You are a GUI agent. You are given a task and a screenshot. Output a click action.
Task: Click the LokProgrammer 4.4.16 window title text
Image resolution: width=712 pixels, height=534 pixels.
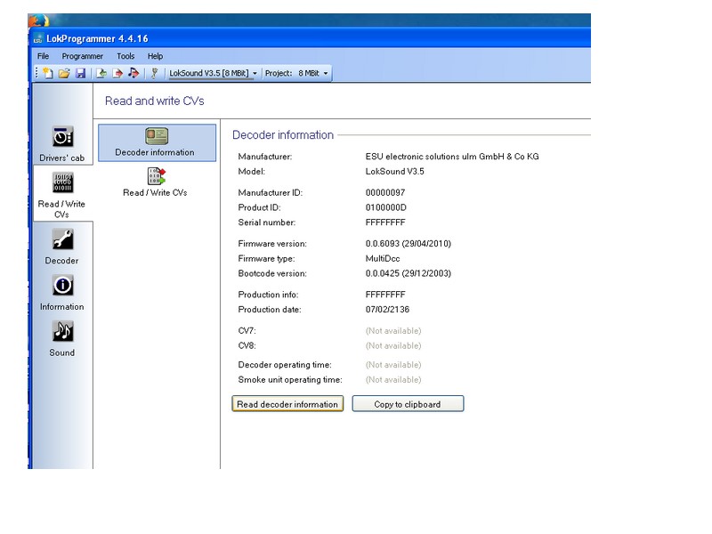coord(97,39)
